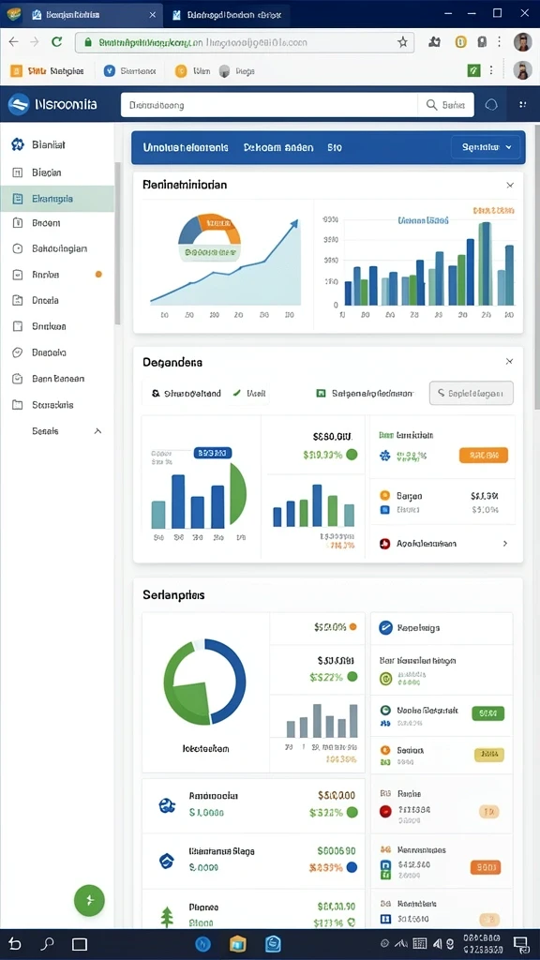Open the blue browser icon in taskbar
Screen dimensions: 540x960
pos(203,943)
